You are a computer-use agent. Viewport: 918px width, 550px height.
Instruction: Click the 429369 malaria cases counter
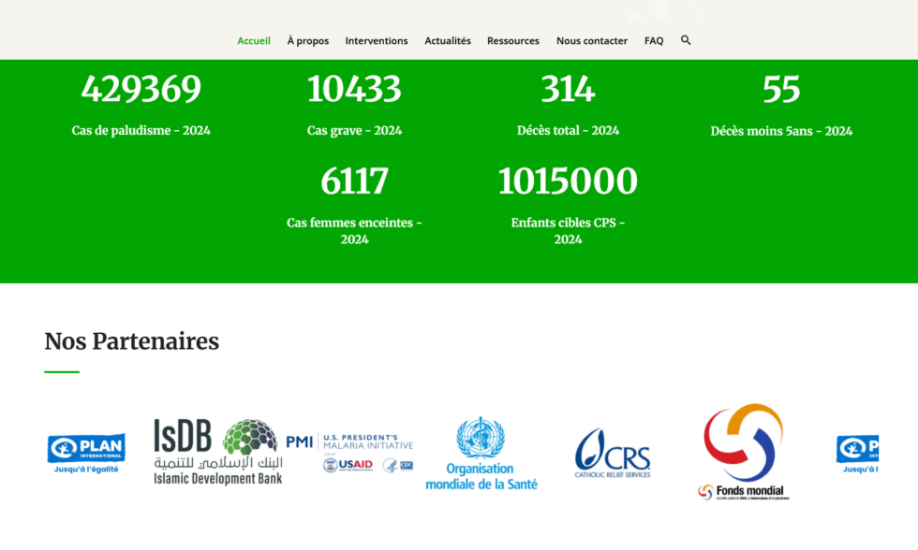click(x=141, y=90)
